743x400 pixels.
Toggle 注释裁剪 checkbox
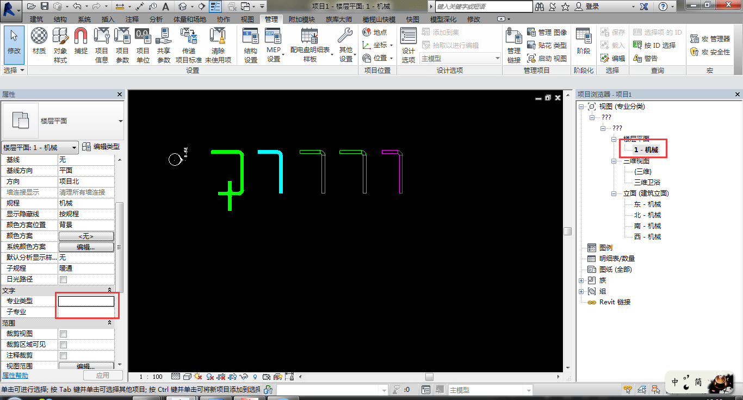(x=63, y=355)
